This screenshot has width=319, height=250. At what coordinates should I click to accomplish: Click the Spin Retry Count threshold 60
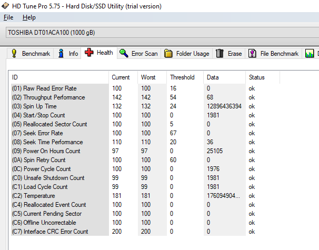(173, 160)
